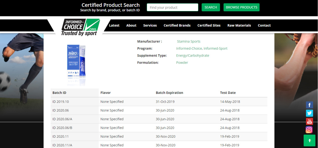
Task: Open the Services menu item
Action: pos(150,26)
